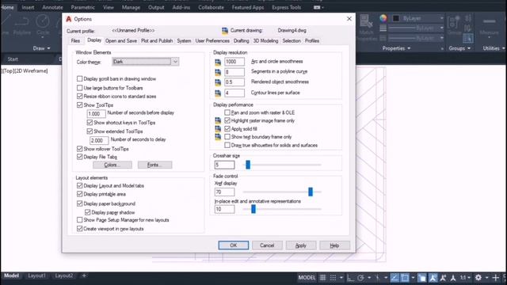Toggle Display paper shadow checkbox
The width and height of the screenshot is (507, 285).
pos(88,212)
